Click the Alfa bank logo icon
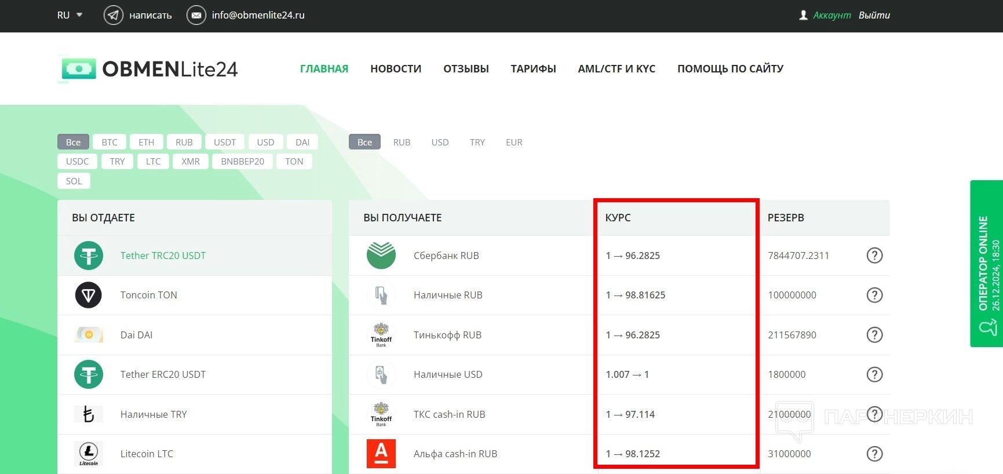The height and width of the screenshot is (474, 1003). [x=381, y=454]
